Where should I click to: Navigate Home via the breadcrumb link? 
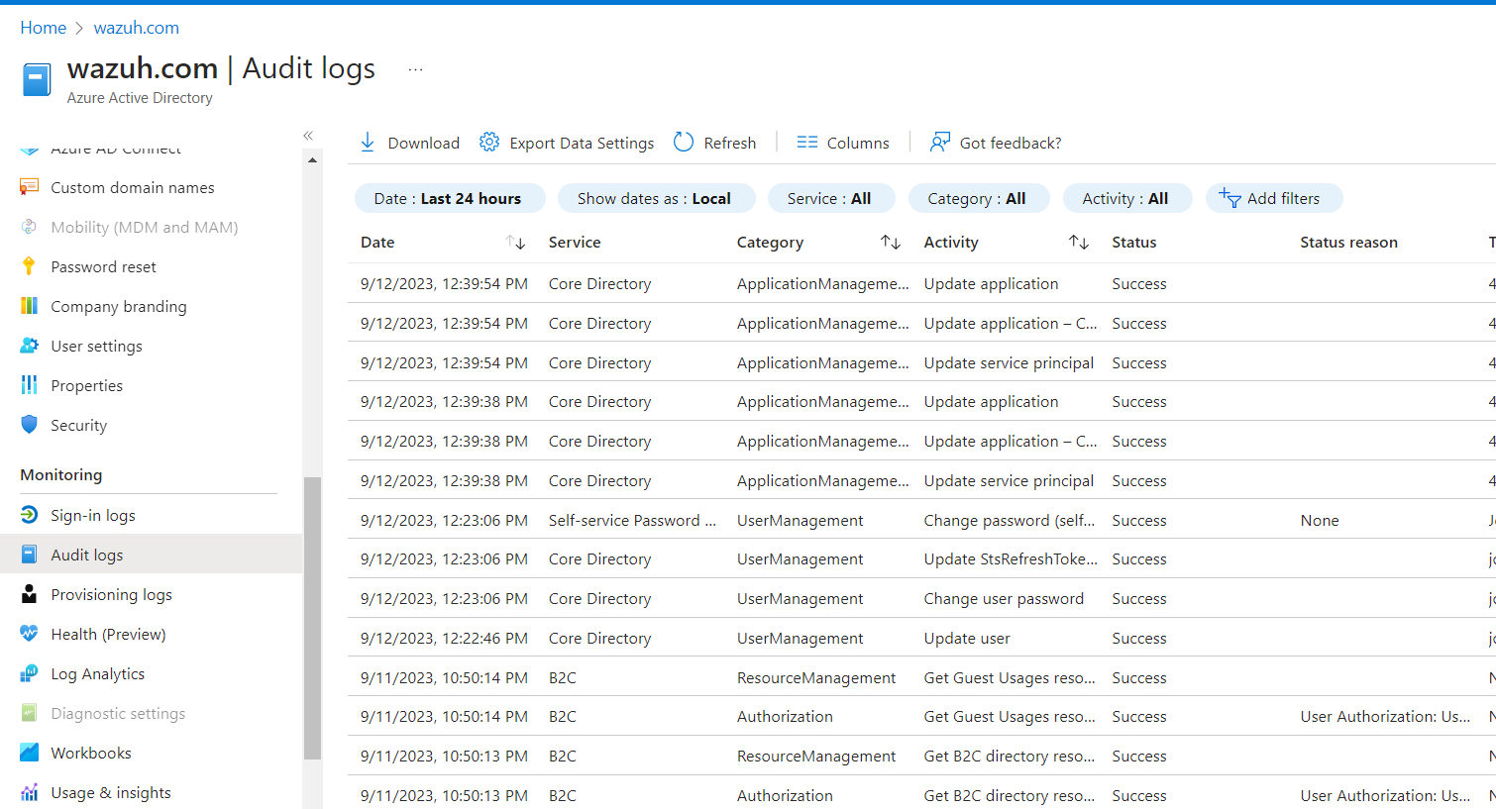43,27
